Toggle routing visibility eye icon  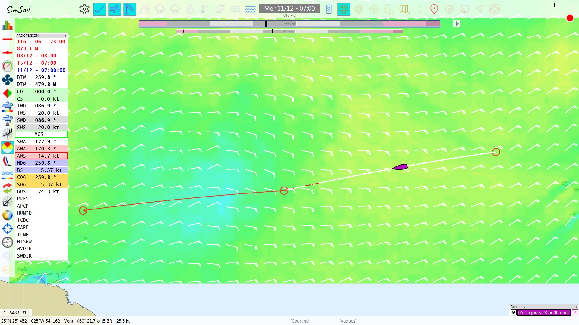[513, 312]
